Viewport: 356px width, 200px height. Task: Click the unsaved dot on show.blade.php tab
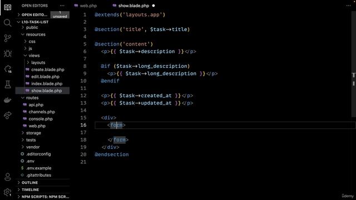point(154,6)
